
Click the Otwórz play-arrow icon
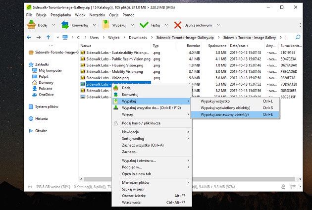31,131
